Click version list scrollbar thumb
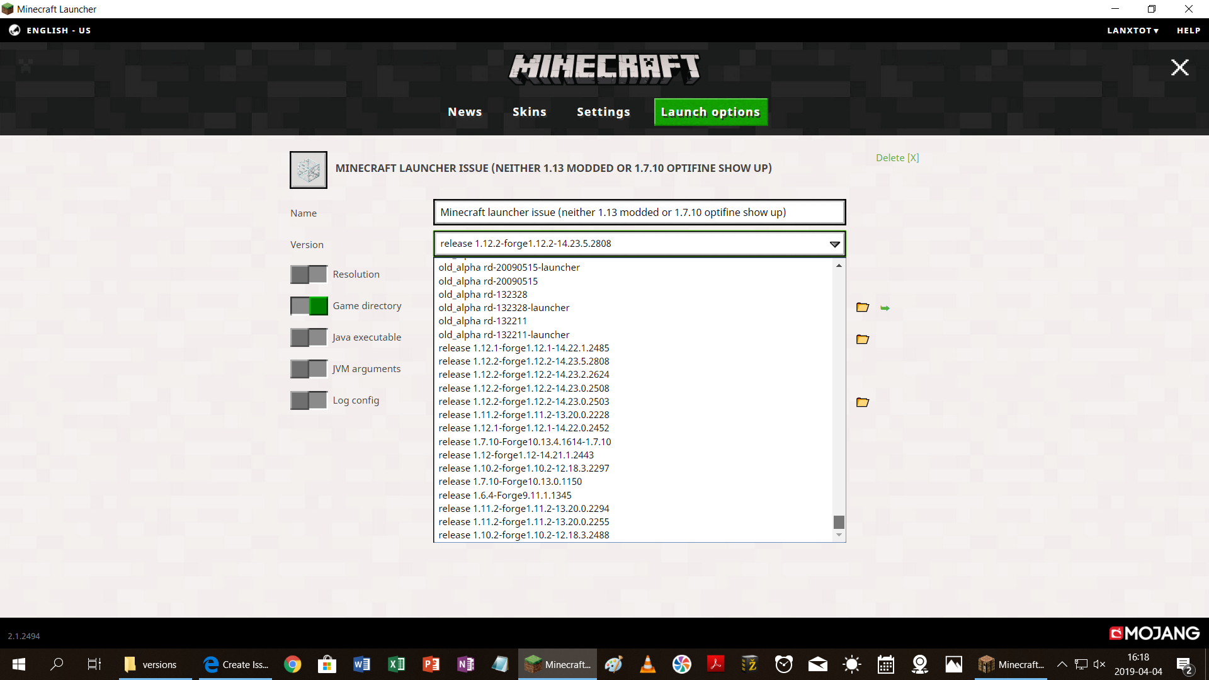The width and height of the screenshot is (1209, 680). coord(839,522)
